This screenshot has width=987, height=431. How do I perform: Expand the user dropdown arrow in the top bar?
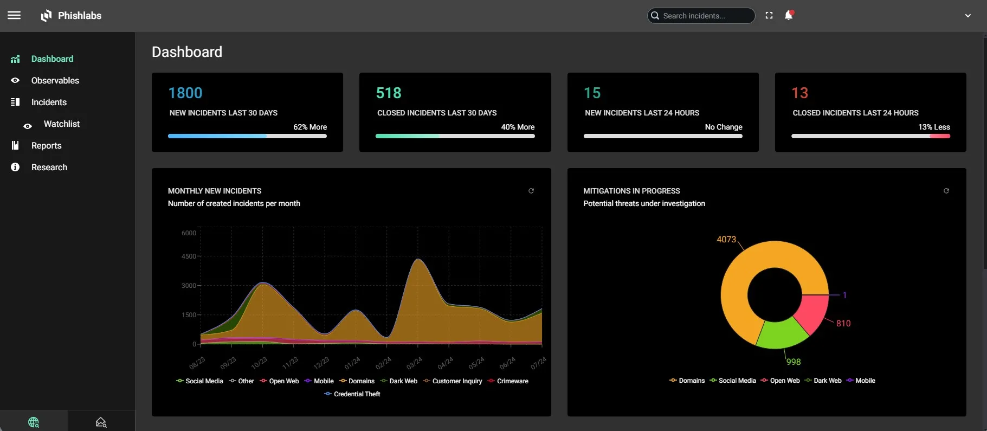(x=967, y=16)
